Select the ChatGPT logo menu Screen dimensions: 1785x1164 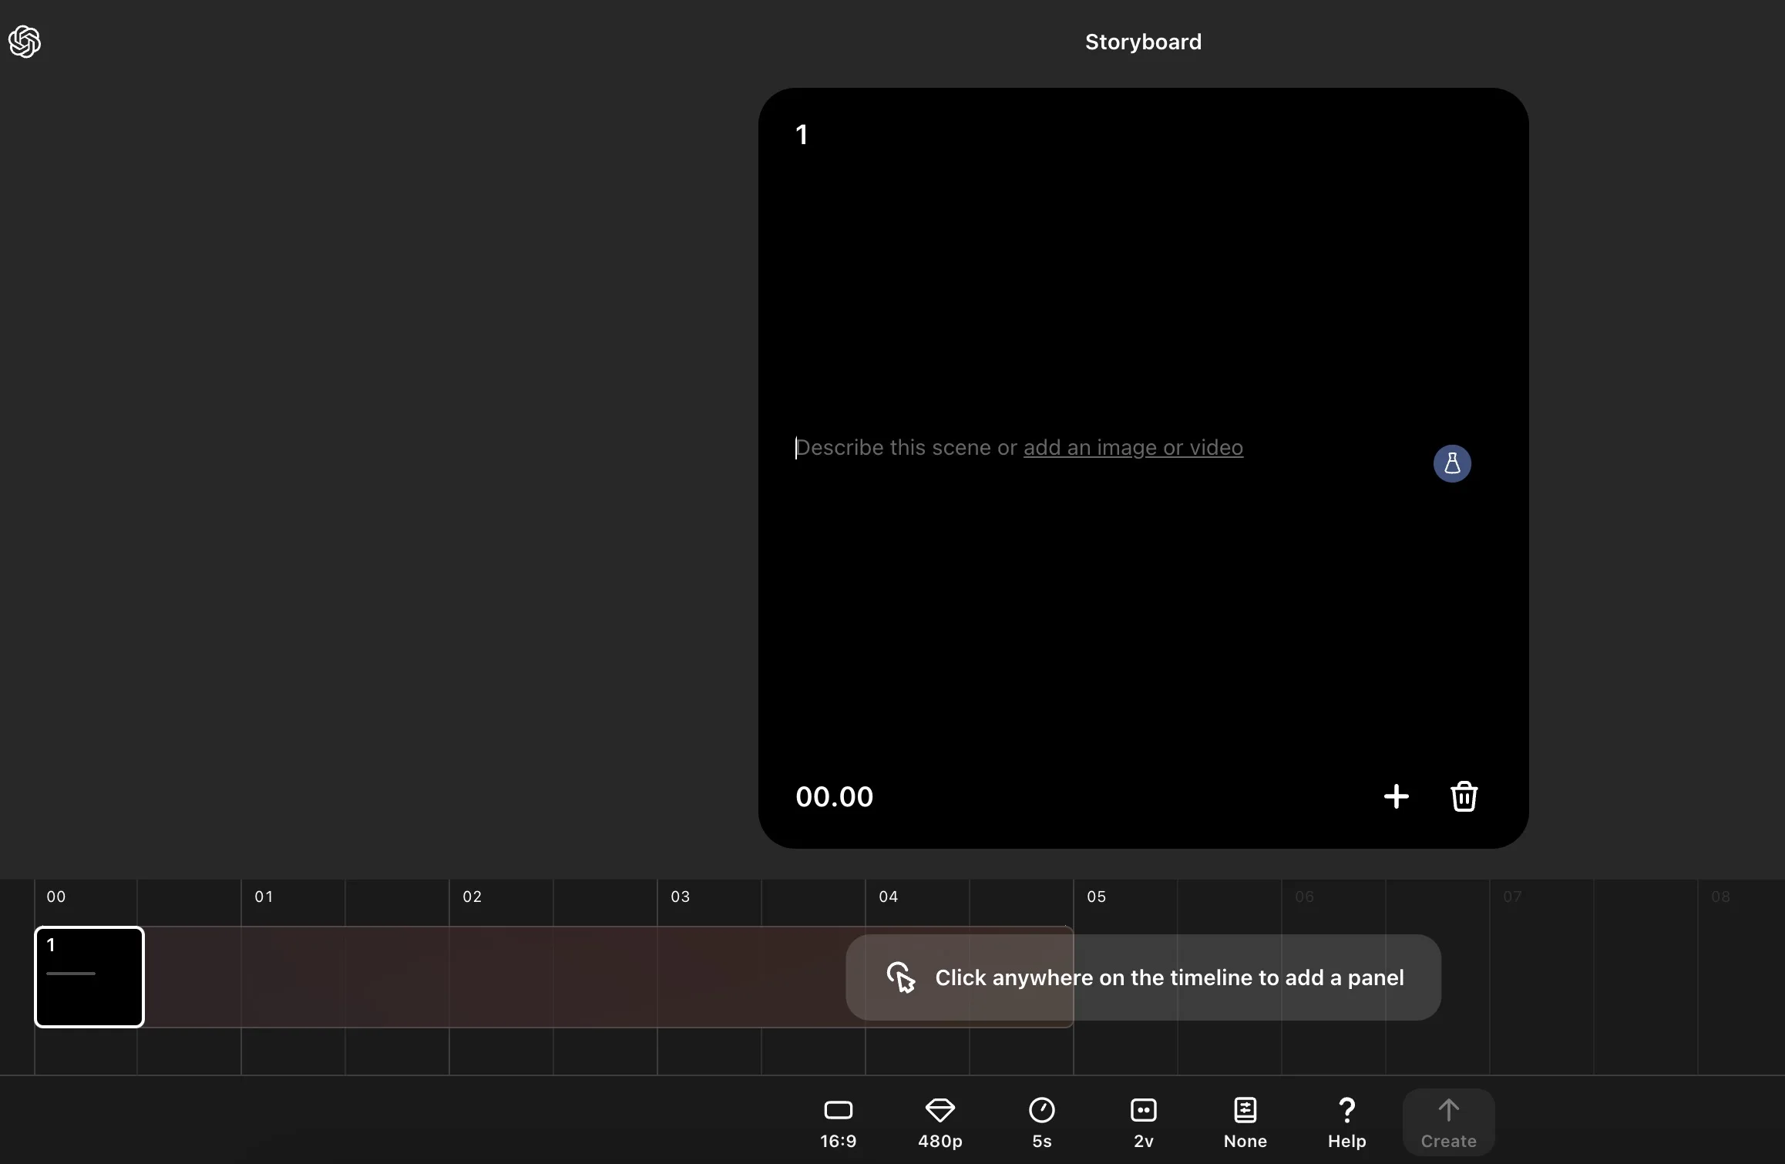coord(25,42)
